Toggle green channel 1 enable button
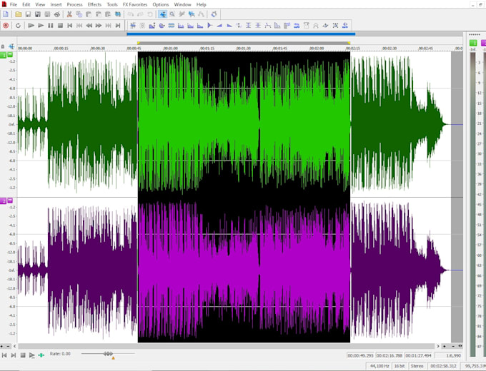Viewport: 486px width, 371px height. pos(3,55)
